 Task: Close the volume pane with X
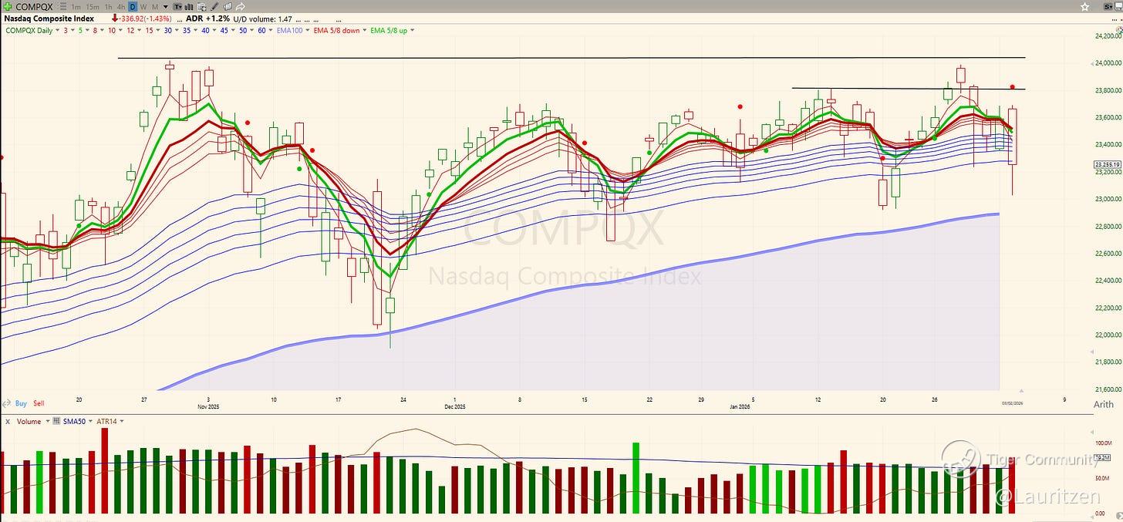[x=8, y=422]
